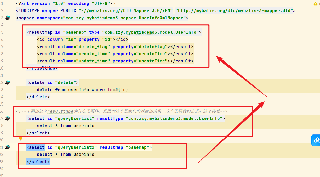Click the blue cloud floating icon on the right edge
This screenshot has height=177, width=320.
[316, 140]
